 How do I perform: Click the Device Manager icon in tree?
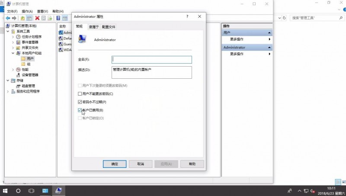click(18, 75)
